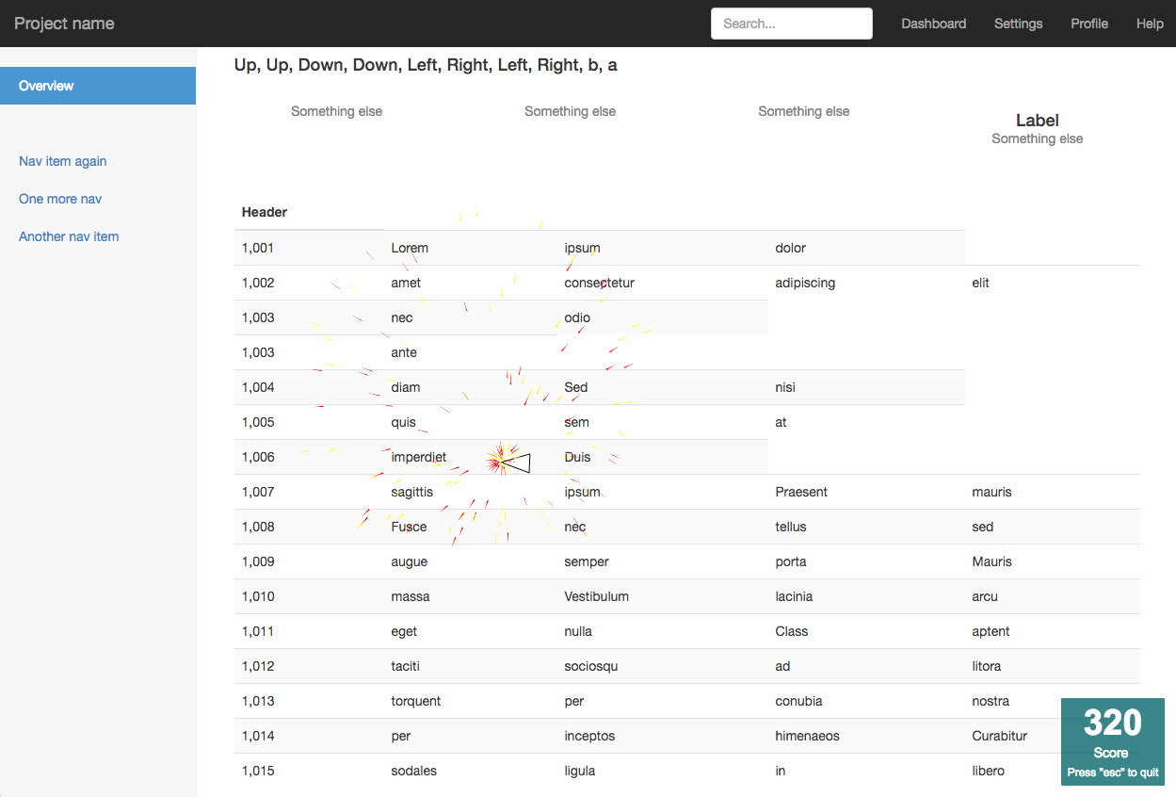Go to Settings in the navbar

[1018, 24]
